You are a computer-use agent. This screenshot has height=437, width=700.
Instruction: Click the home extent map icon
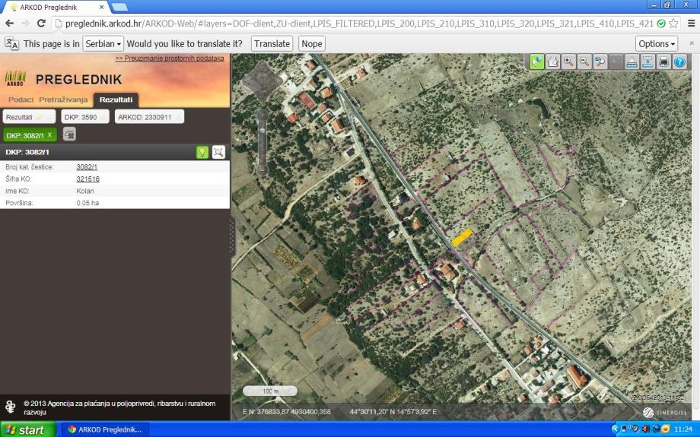click(553, 62)
